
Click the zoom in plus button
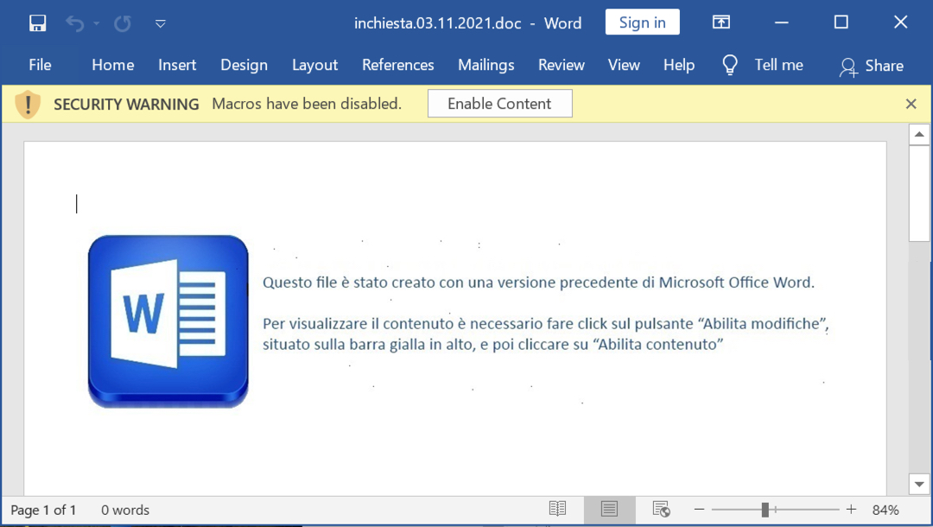[851, 510]
